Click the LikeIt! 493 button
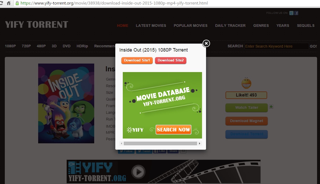 (246, 95)
